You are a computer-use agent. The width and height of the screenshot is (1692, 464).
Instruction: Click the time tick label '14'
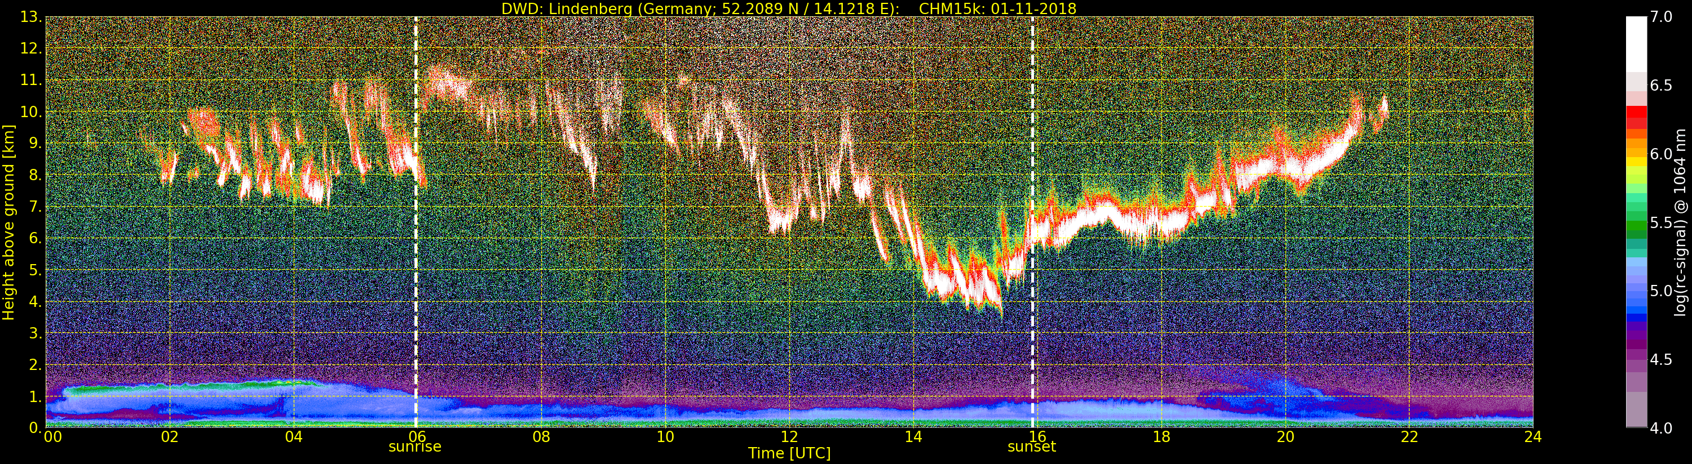913,436
